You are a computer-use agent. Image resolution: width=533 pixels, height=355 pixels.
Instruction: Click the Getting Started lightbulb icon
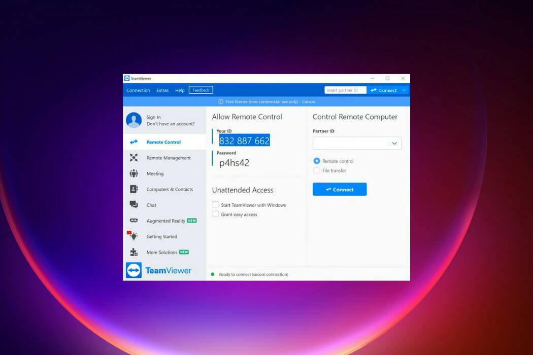pyautogui.click(x=134, y=236)
